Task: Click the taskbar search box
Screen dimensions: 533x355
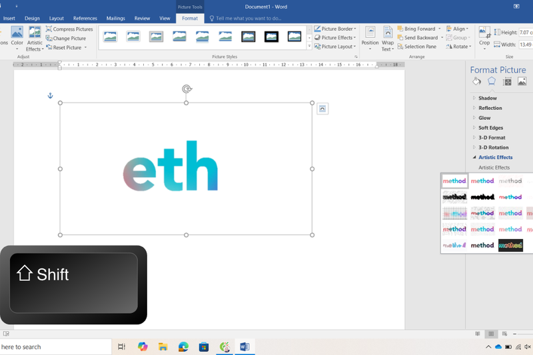Action: coord(55,347)
